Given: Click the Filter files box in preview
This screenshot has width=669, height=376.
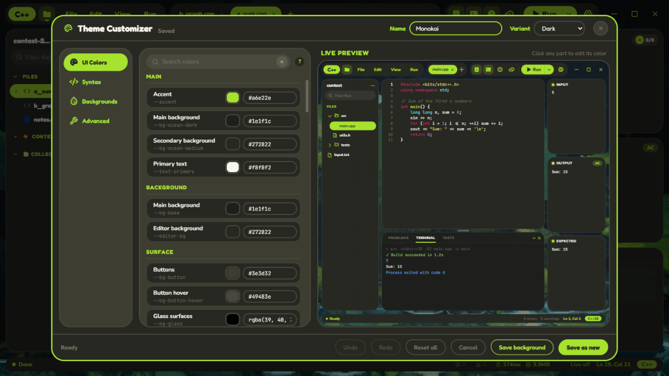Looking at the screenshot, I should 350,96.
